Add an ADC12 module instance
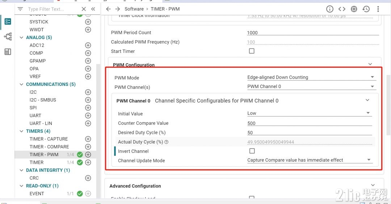 [88, 45]
